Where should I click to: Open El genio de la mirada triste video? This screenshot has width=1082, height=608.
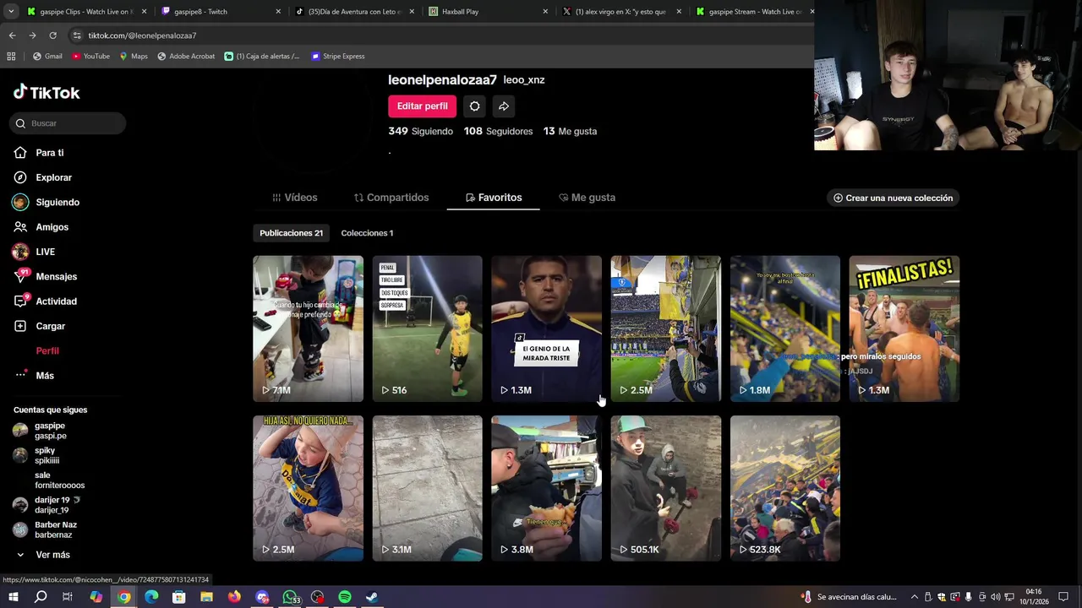546,328
